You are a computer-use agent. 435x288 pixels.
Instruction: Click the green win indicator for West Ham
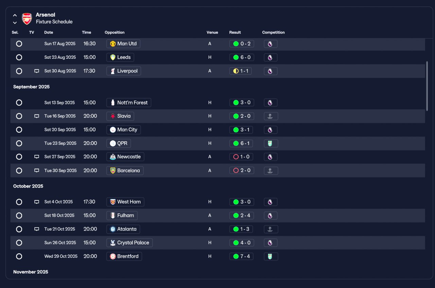tap(236, 202)
